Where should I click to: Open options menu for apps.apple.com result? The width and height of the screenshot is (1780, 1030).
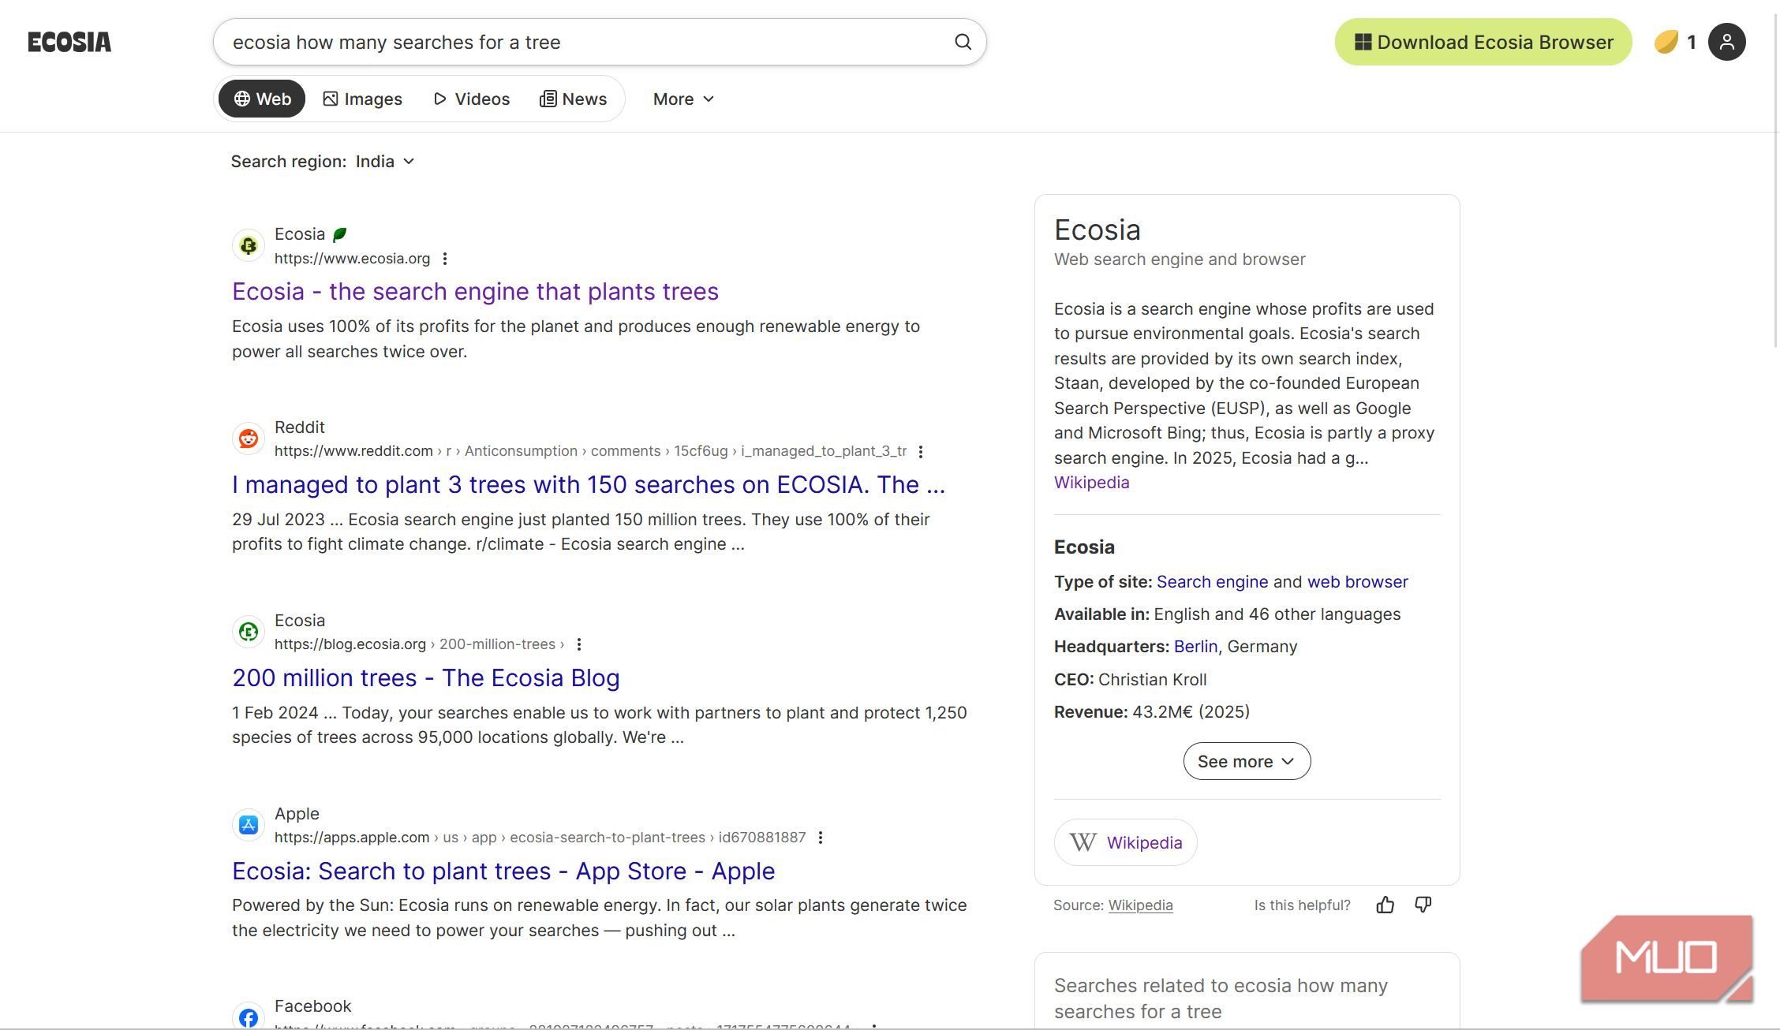click(x=821, y=838)
